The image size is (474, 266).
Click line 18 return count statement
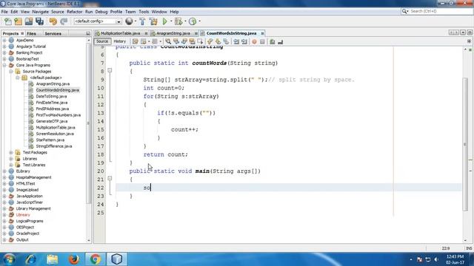point(165,154)
